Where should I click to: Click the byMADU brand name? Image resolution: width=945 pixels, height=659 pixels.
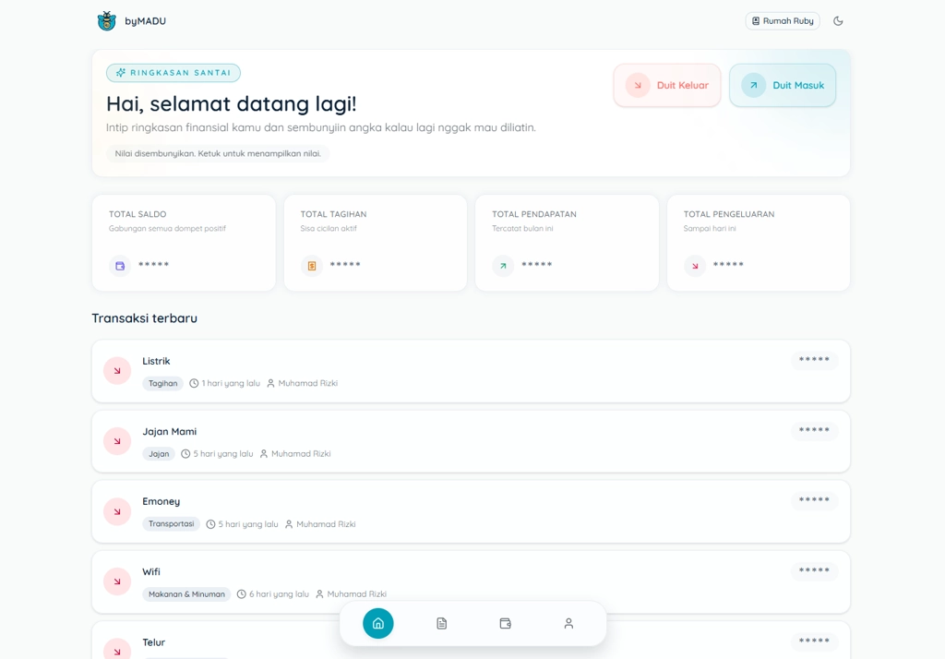(x=145, y=21)
